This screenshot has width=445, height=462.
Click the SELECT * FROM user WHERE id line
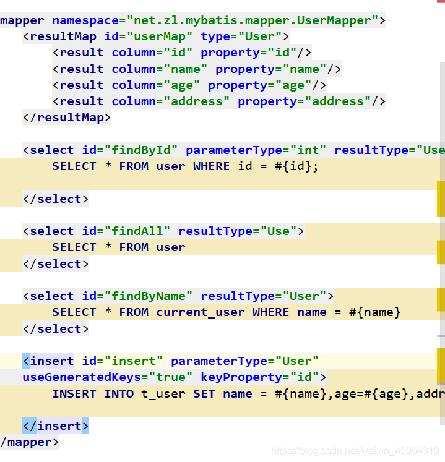click(185, 166)
